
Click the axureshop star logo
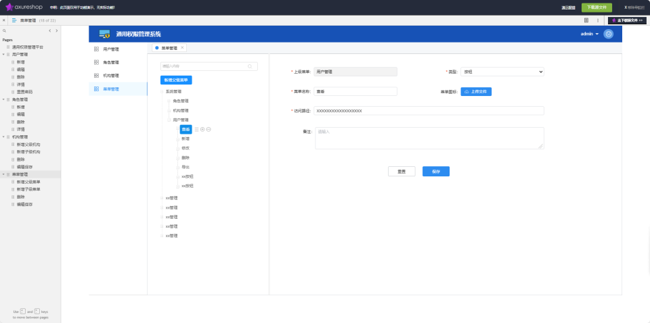(x=9, y=7)
